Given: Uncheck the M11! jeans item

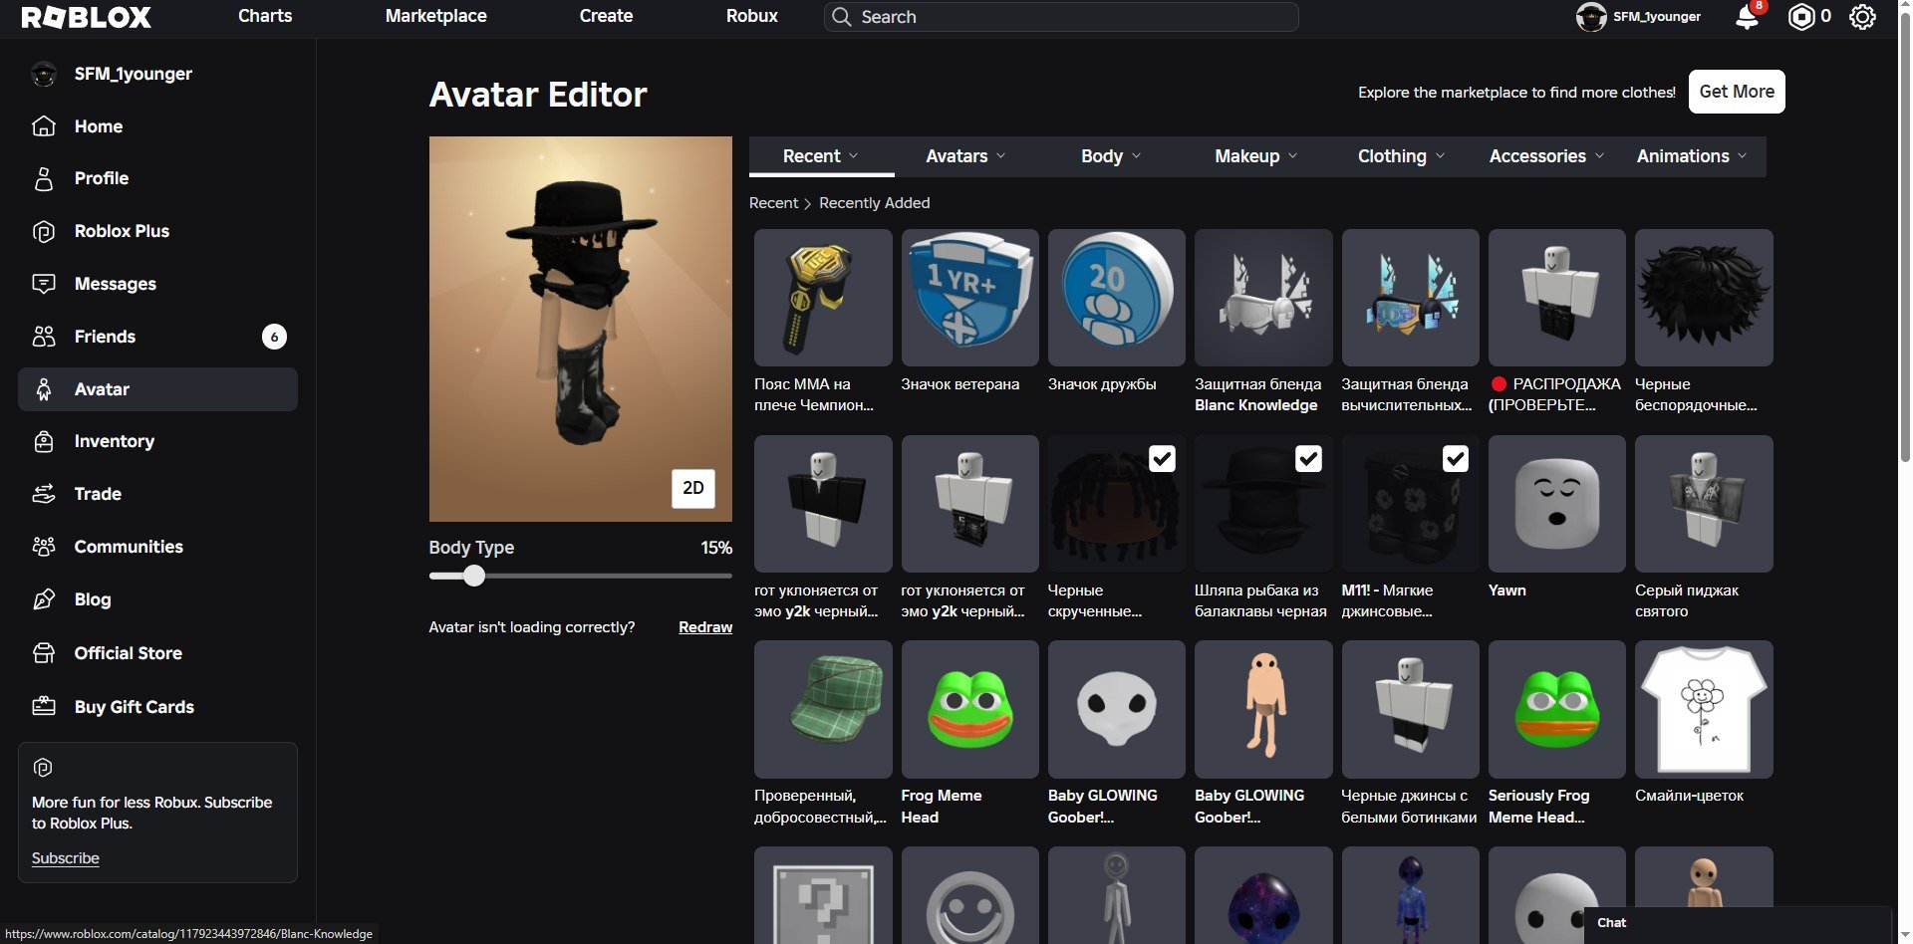Looking at the screenshot, I should click(x=1456, y=458).
